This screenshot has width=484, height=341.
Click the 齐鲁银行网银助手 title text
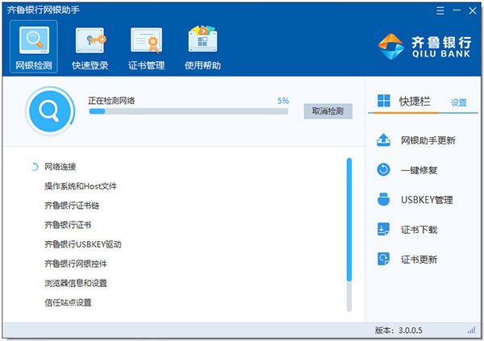44,10
